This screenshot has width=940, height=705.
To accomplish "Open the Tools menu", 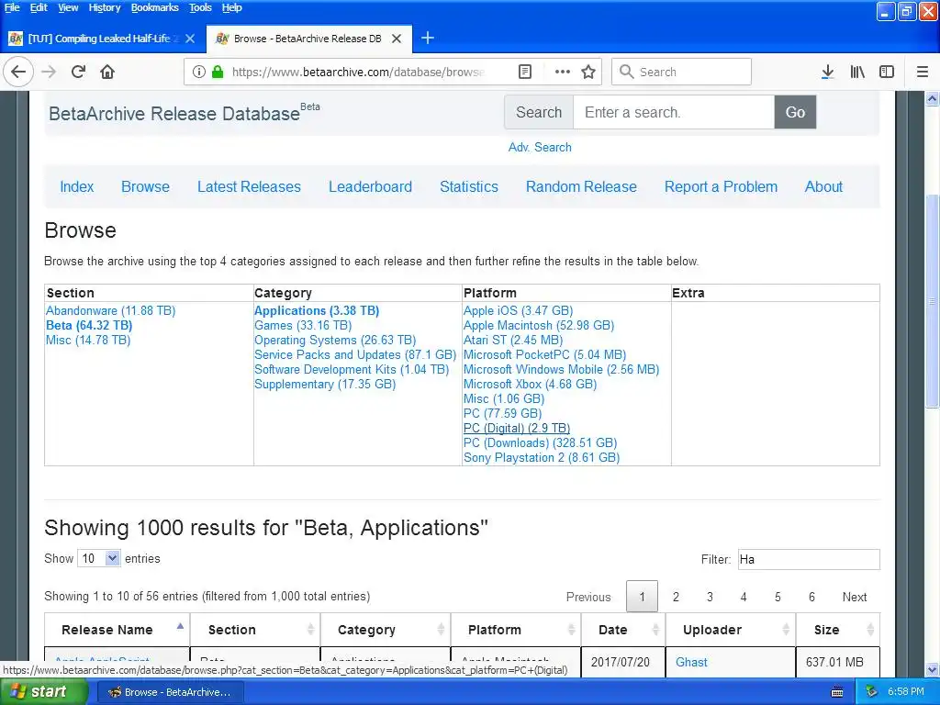I will pos(200,7).
